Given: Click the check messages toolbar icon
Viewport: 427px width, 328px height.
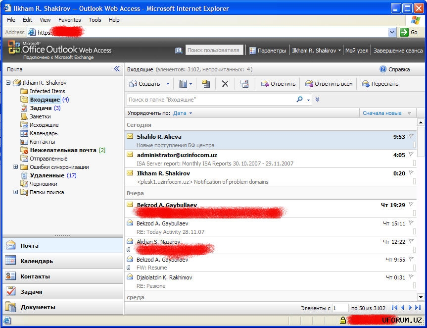Looking at the screenshot, I should (244, 84).
